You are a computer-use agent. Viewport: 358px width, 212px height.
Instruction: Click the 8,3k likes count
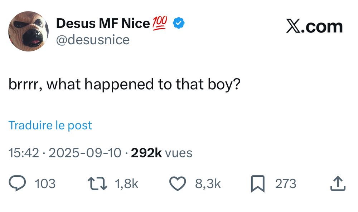[x=208, y=184]
